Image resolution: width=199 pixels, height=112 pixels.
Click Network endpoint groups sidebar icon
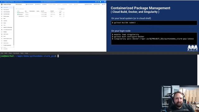click(2, 39)
